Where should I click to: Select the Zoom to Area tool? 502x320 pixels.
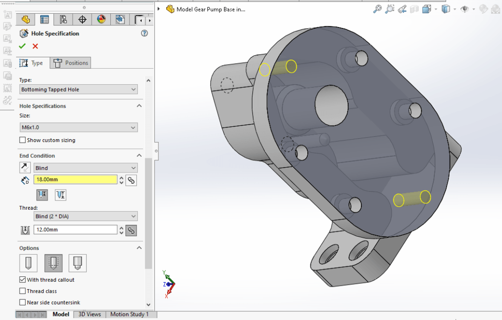click(x=390, y=8)
